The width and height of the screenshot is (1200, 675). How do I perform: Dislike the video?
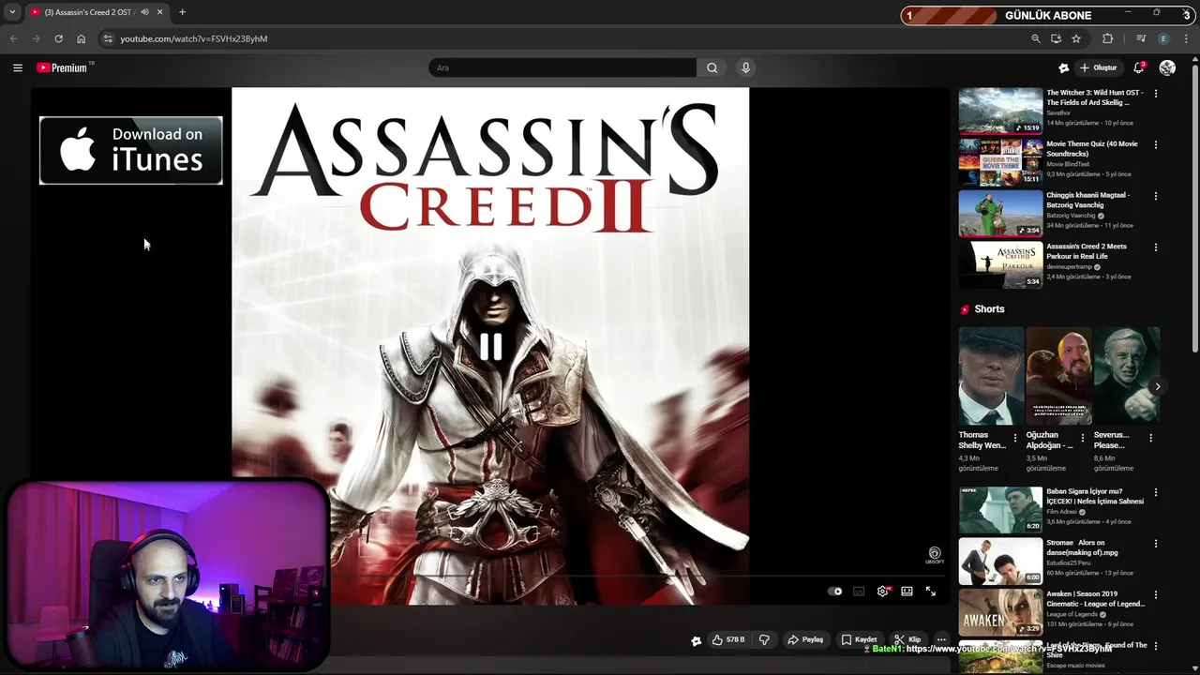[764, 639]
